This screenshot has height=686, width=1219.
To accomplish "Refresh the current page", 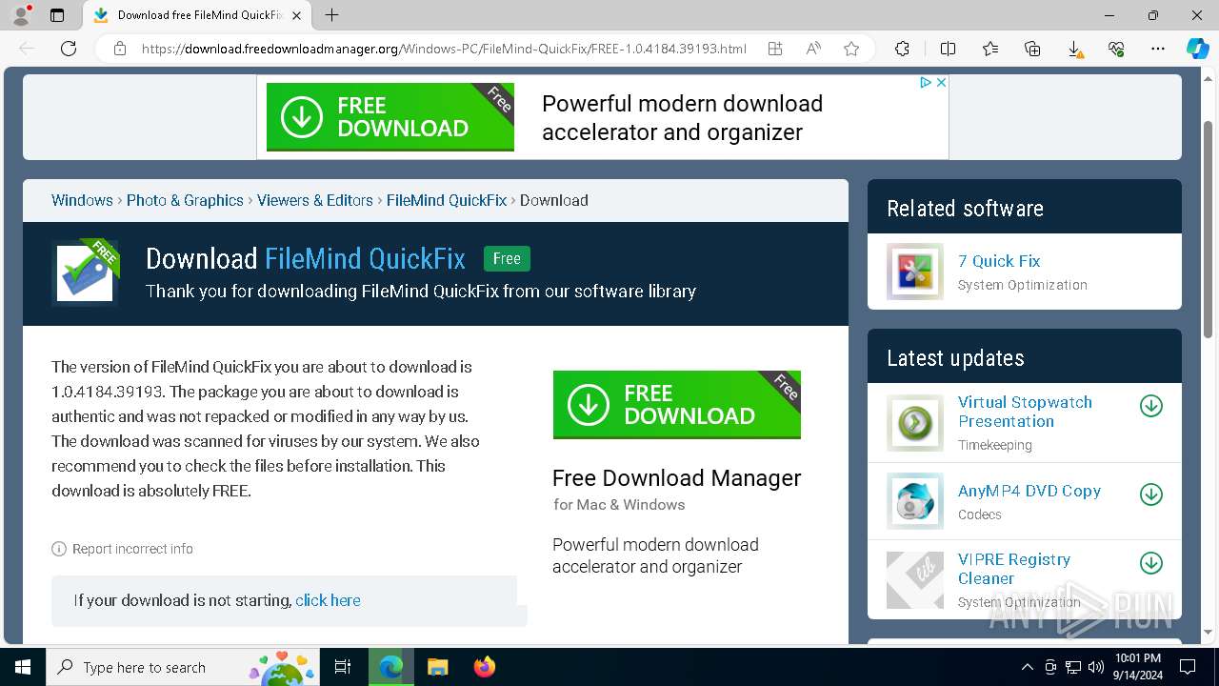I will pos(69,49).
